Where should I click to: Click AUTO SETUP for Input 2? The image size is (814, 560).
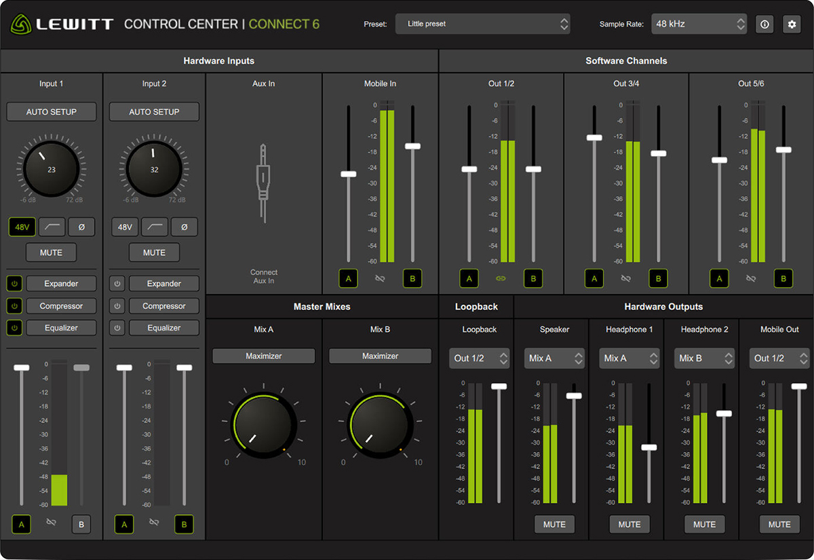[155, 112]
